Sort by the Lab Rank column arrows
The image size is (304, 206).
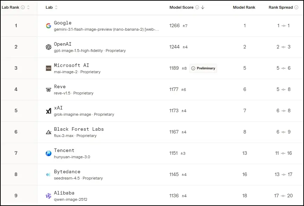pos(28,7)
